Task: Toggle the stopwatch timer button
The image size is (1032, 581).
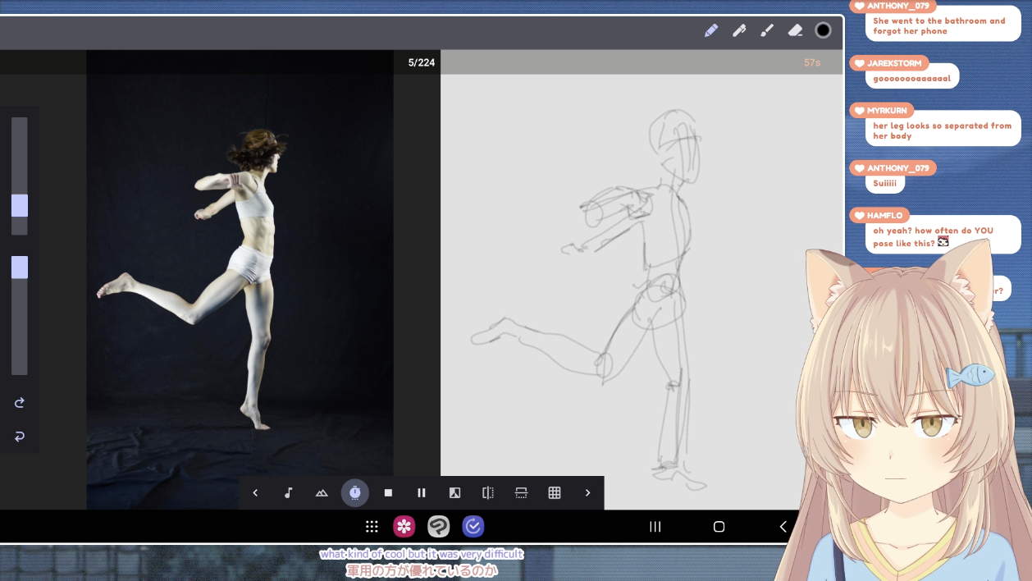Action: (354, 493)
